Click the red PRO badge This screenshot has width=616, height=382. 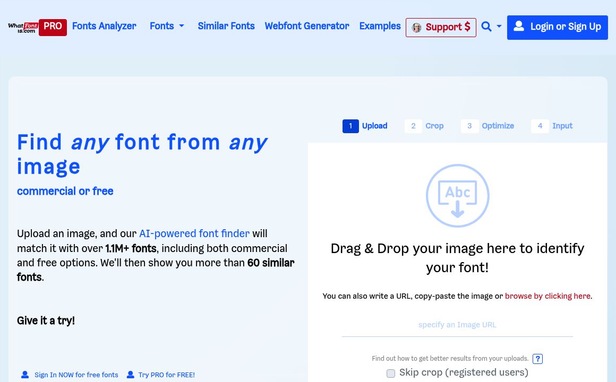53,27
